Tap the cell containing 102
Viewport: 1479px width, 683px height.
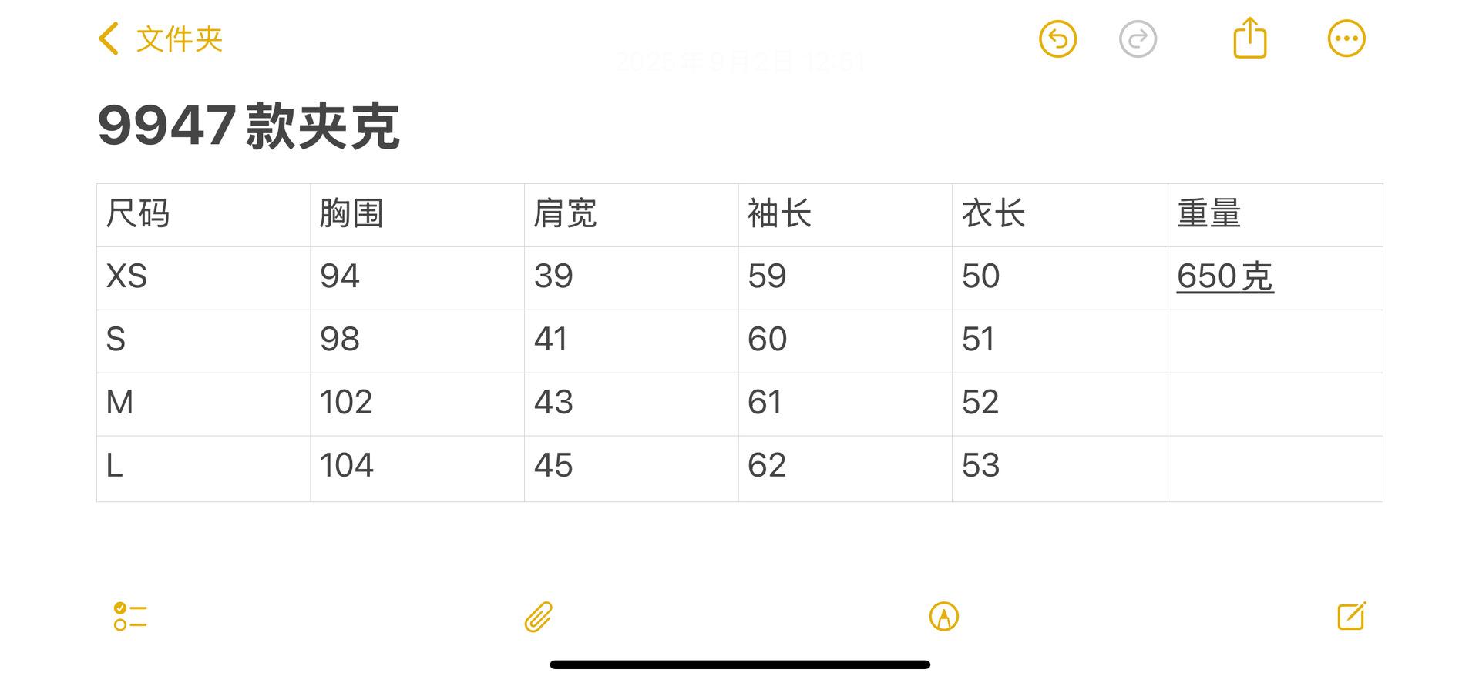(x=416, y=404)
